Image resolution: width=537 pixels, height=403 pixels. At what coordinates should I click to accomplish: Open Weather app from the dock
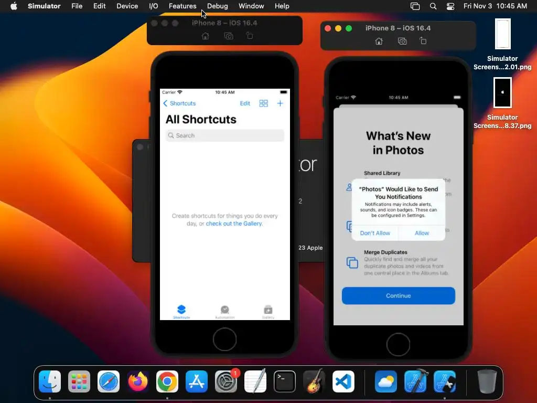pyautogui.click(x=386, y=381)
